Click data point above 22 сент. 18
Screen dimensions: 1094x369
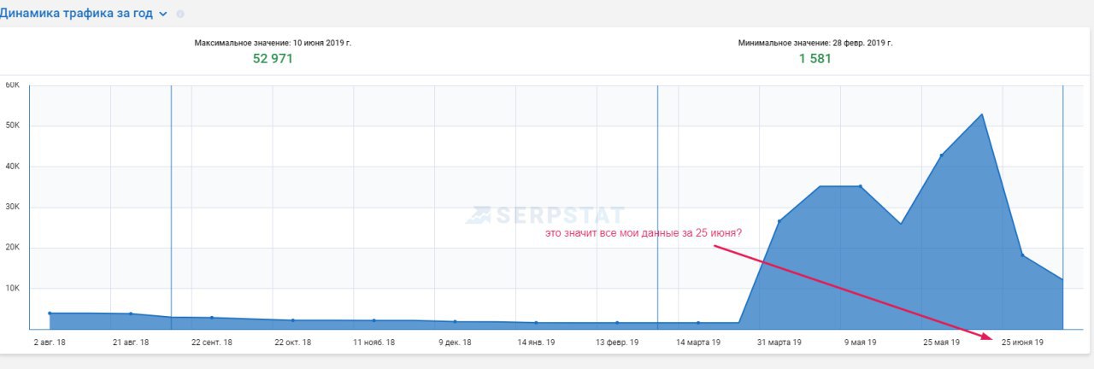(x=212, y=318)
